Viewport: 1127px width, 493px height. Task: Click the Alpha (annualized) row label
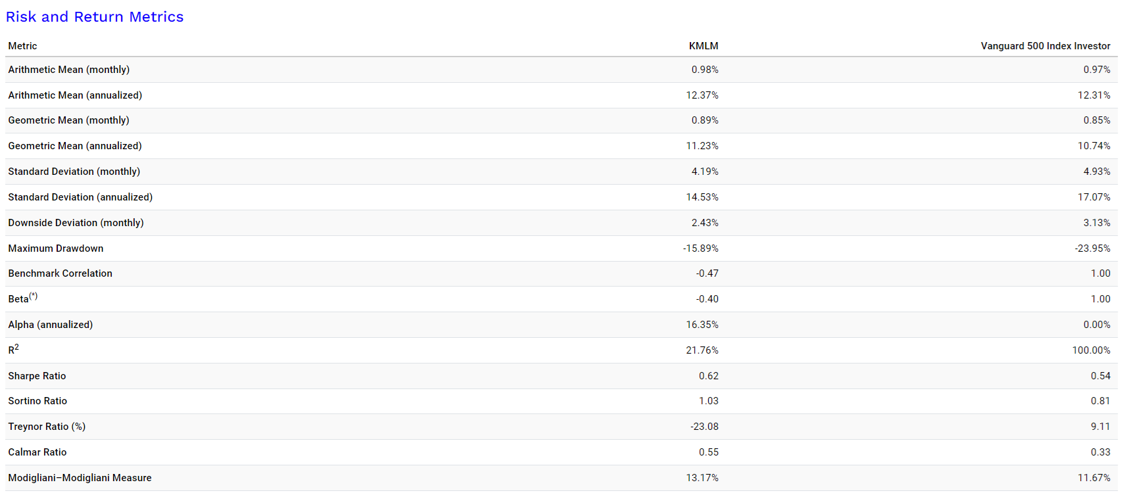point(50,325)
